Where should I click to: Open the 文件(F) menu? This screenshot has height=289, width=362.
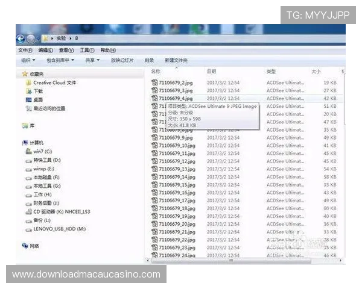(x=25, y=51)
